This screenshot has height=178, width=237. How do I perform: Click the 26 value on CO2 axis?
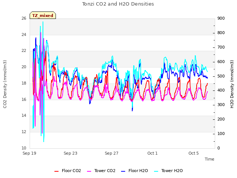[24, 19]
